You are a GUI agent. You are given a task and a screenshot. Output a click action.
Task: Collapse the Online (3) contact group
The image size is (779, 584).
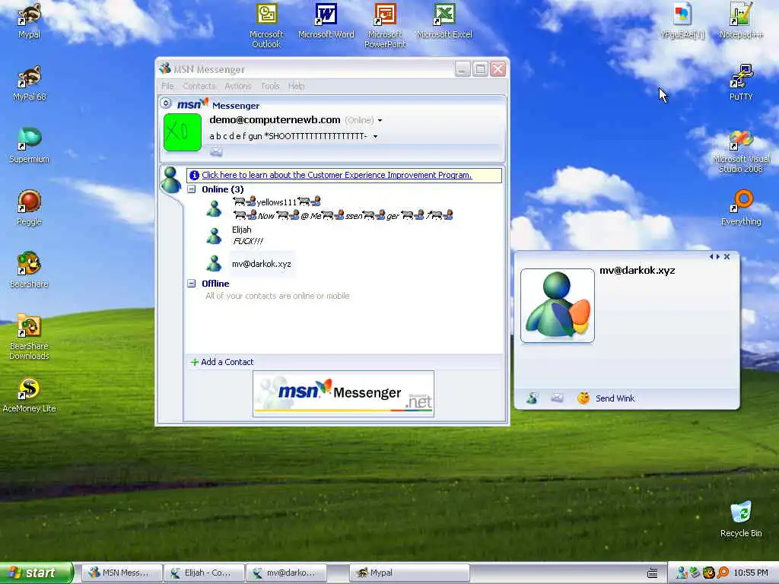tap(192, 189)
